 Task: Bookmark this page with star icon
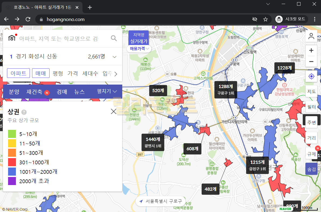(x=265, y=19)
